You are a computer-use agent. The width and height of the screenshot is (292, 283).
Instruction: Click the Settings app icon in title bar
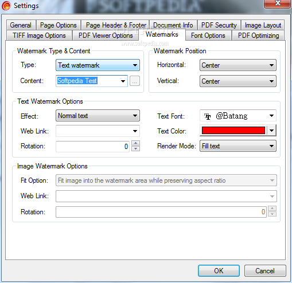click(x=6, y=6)
